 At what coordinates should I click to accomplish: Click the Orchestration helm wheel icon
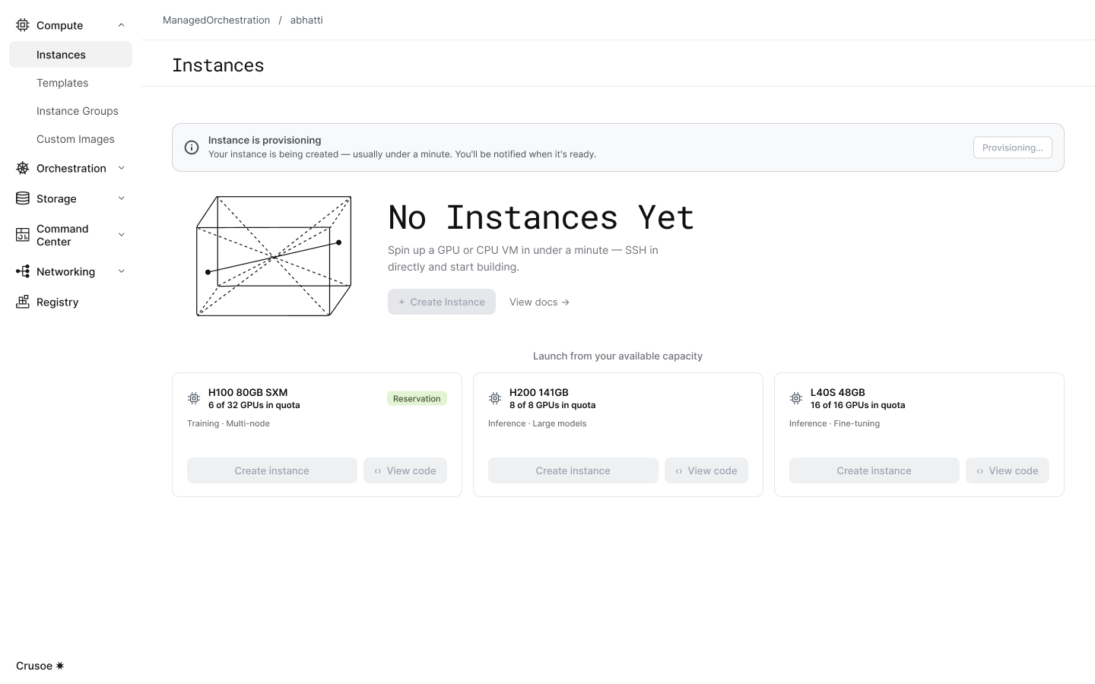[x=23, y=168]
